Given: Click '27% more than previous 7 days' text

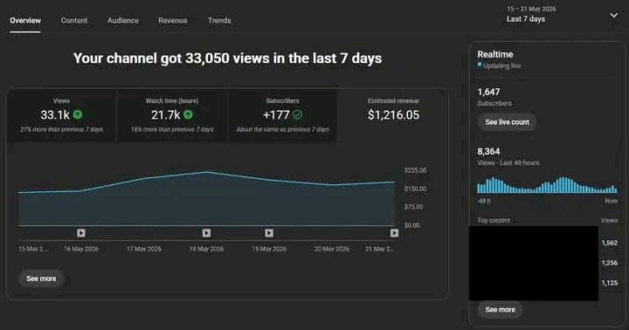Looking at the screenshot, I should coord(61,129).
